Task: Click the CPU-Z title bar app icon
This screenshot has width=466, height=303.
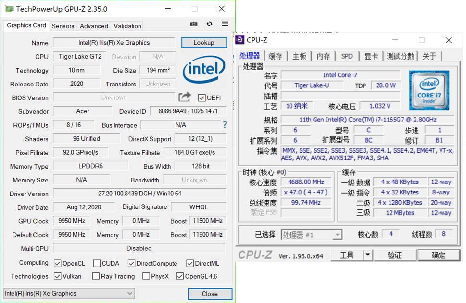Action: click(239, 40)
